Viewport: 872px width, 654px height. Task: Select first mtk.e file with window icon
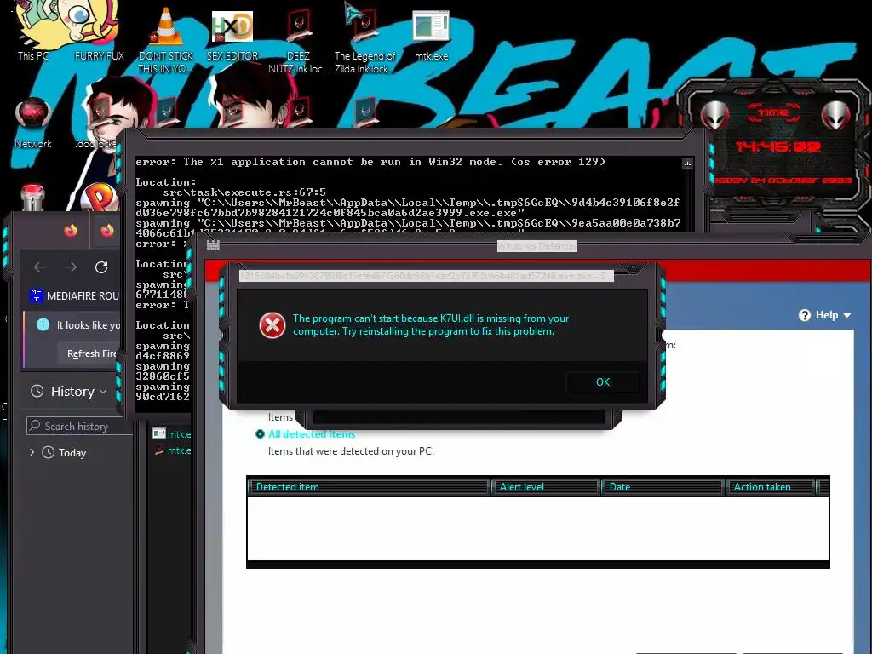172,433
